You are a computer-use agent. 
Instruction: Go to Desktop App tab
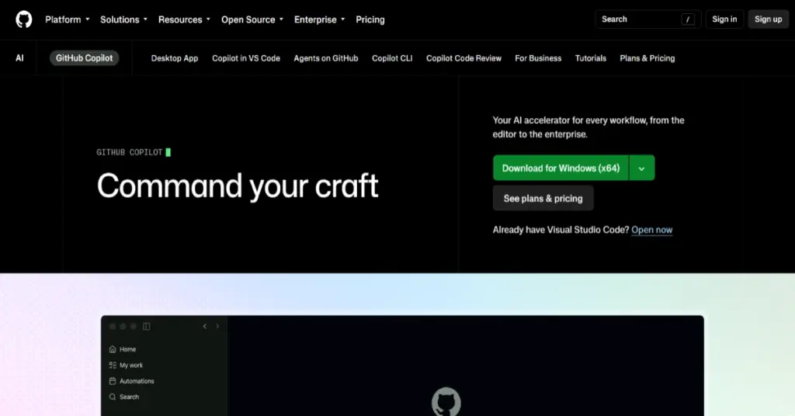click(175, 58)
